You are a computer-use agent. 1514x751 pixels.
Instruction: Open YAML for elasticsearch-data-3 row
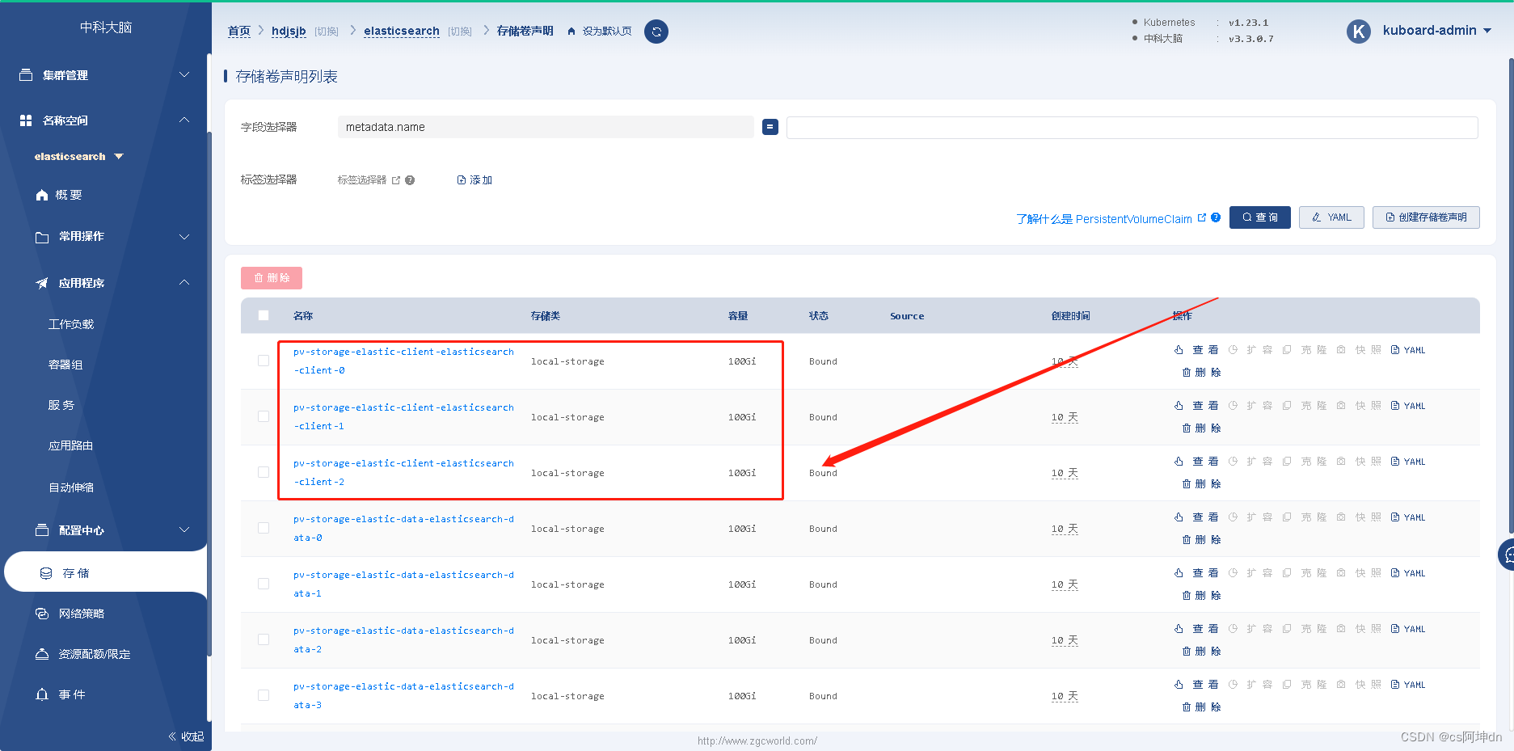1408,685
